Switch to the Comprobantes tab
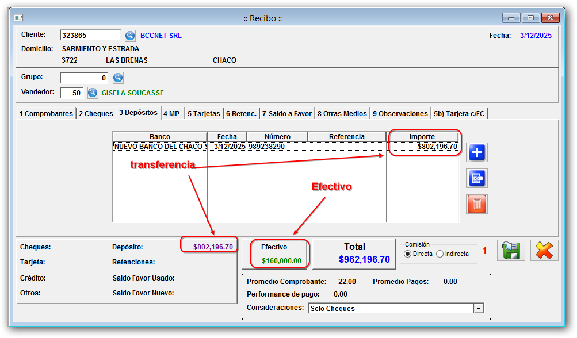This screenshot has width=577, height=338. click(46, 114)
